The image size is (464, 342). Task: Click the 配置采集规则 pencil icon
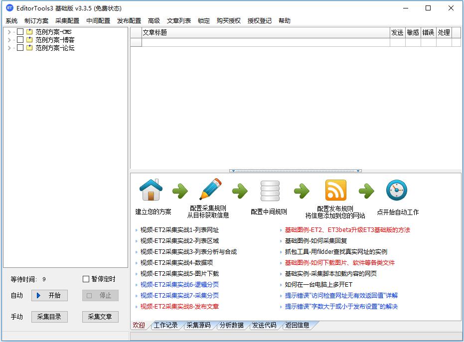pyautogui.click(x=210, y=190)
